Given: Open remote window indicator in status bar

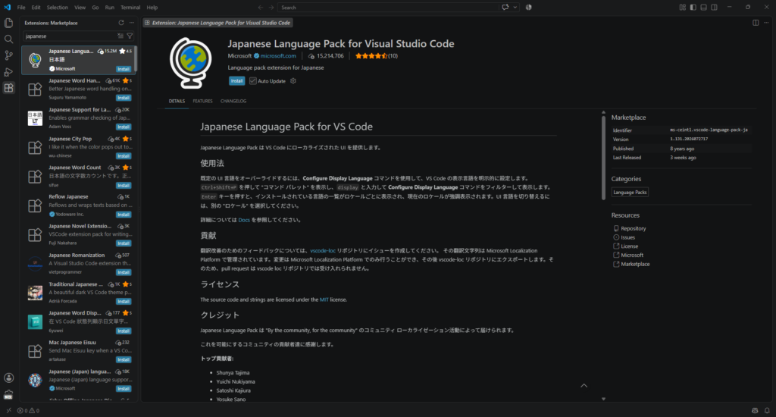Looking at the screenshot, I should (8, 411).
